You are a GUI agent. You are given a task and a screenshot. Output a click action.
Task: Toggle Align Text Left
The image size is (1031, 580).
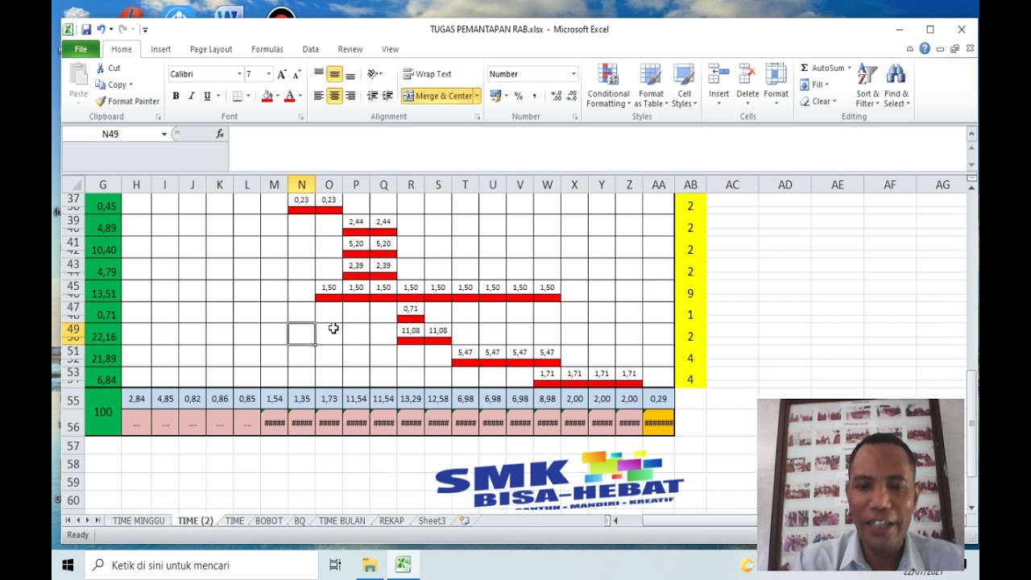point(319,96)
